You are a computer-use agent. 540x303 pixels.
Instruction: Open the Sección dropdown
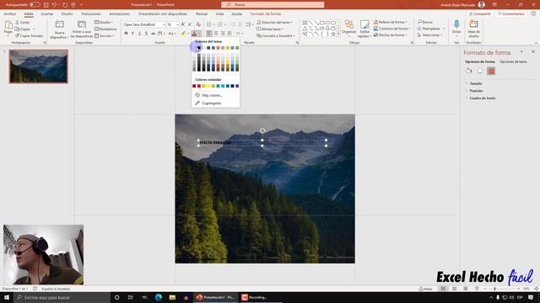[105, 35]
